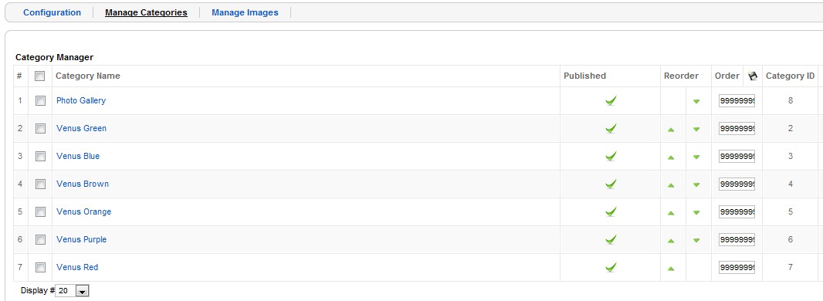Open the Manage Categories tab
The height and width of the screenshot is (301, 823).
click(146, 12)
